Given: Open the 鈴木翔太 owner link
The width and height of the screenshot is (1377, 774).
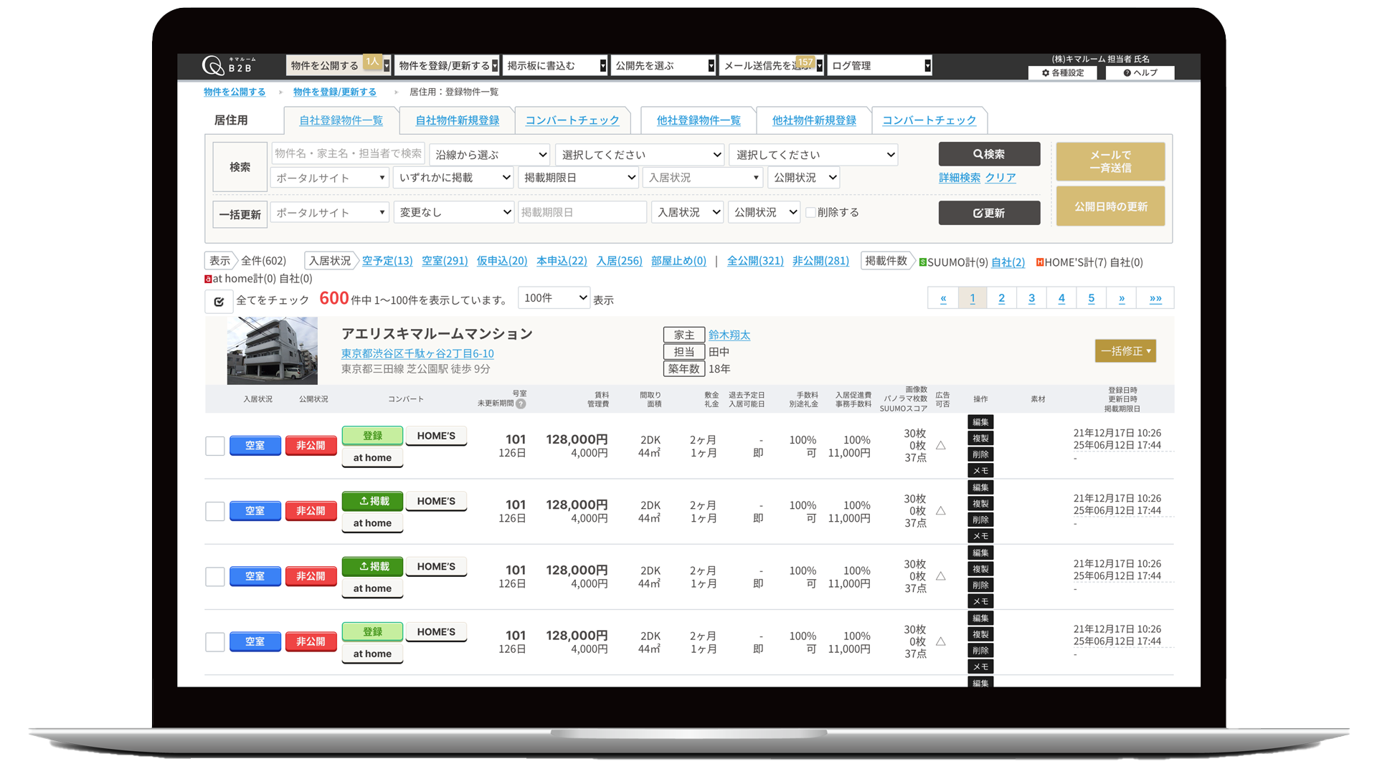Looking at the screenshot, I should pyautogui.click(x=729, y=335).
